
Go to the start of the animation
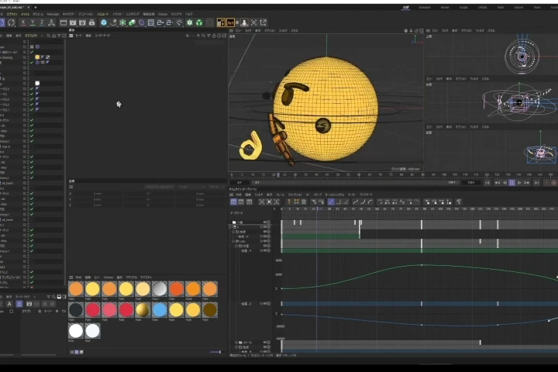[x=487, y=183]
